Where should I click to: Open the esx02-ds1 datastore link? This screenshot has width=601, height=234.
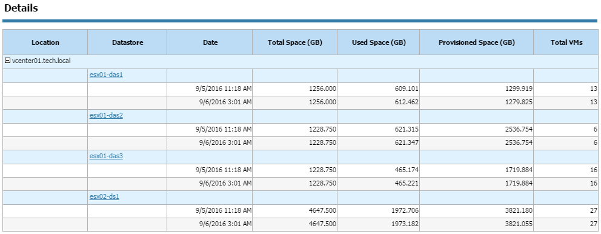click(x=104, y=196)
